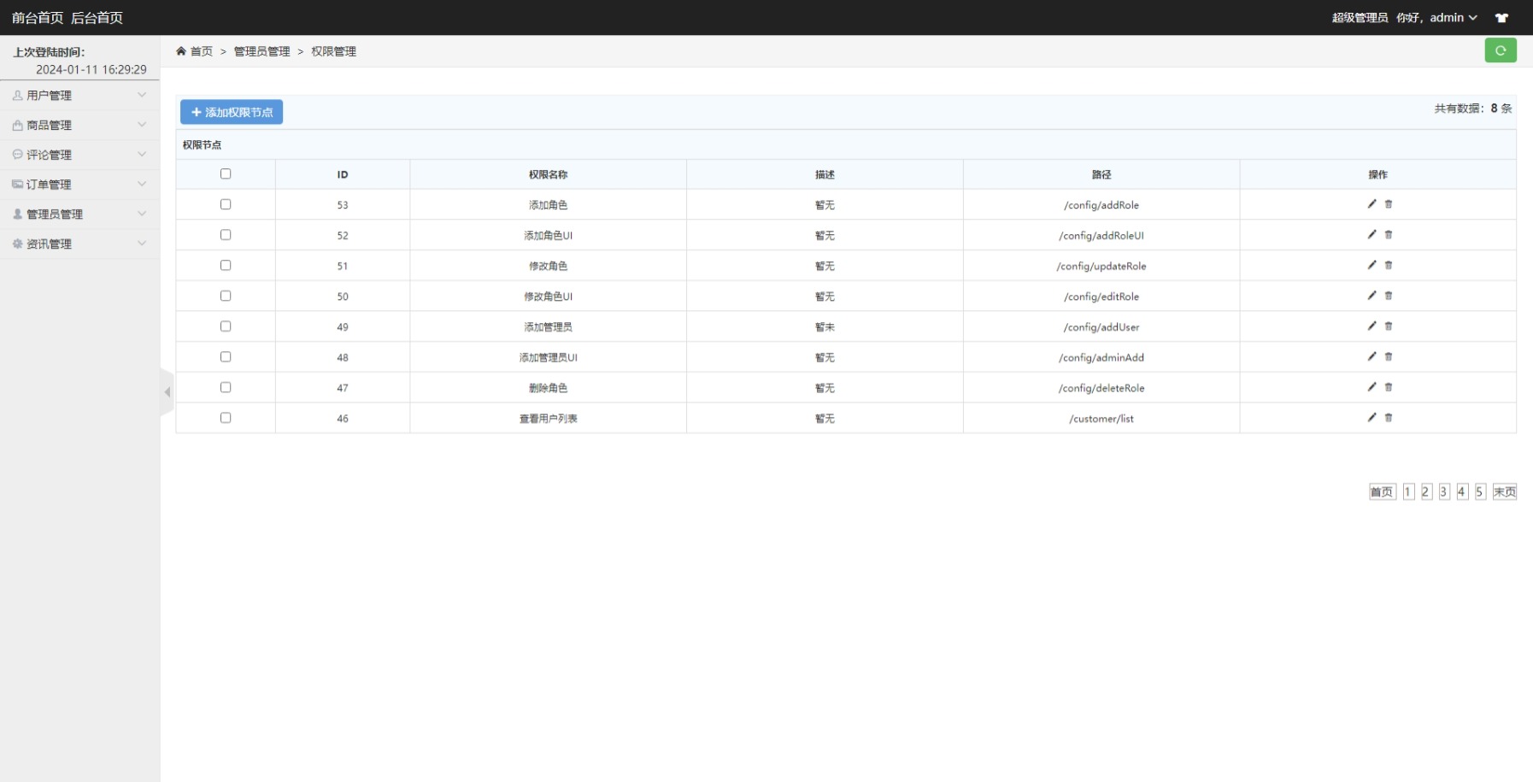Edit the 添加角色UI permission entry
Screen dimensions: 1533x782
(1371, 234)
